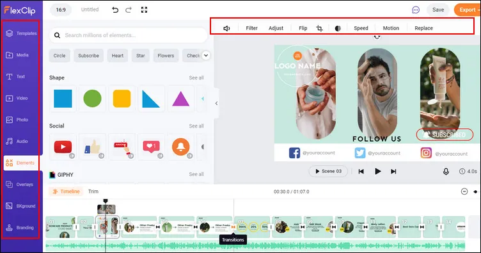This screenshot has height=253, width=481.
Task: Collapse the elements side panel
Action: [x=217, y=103]
